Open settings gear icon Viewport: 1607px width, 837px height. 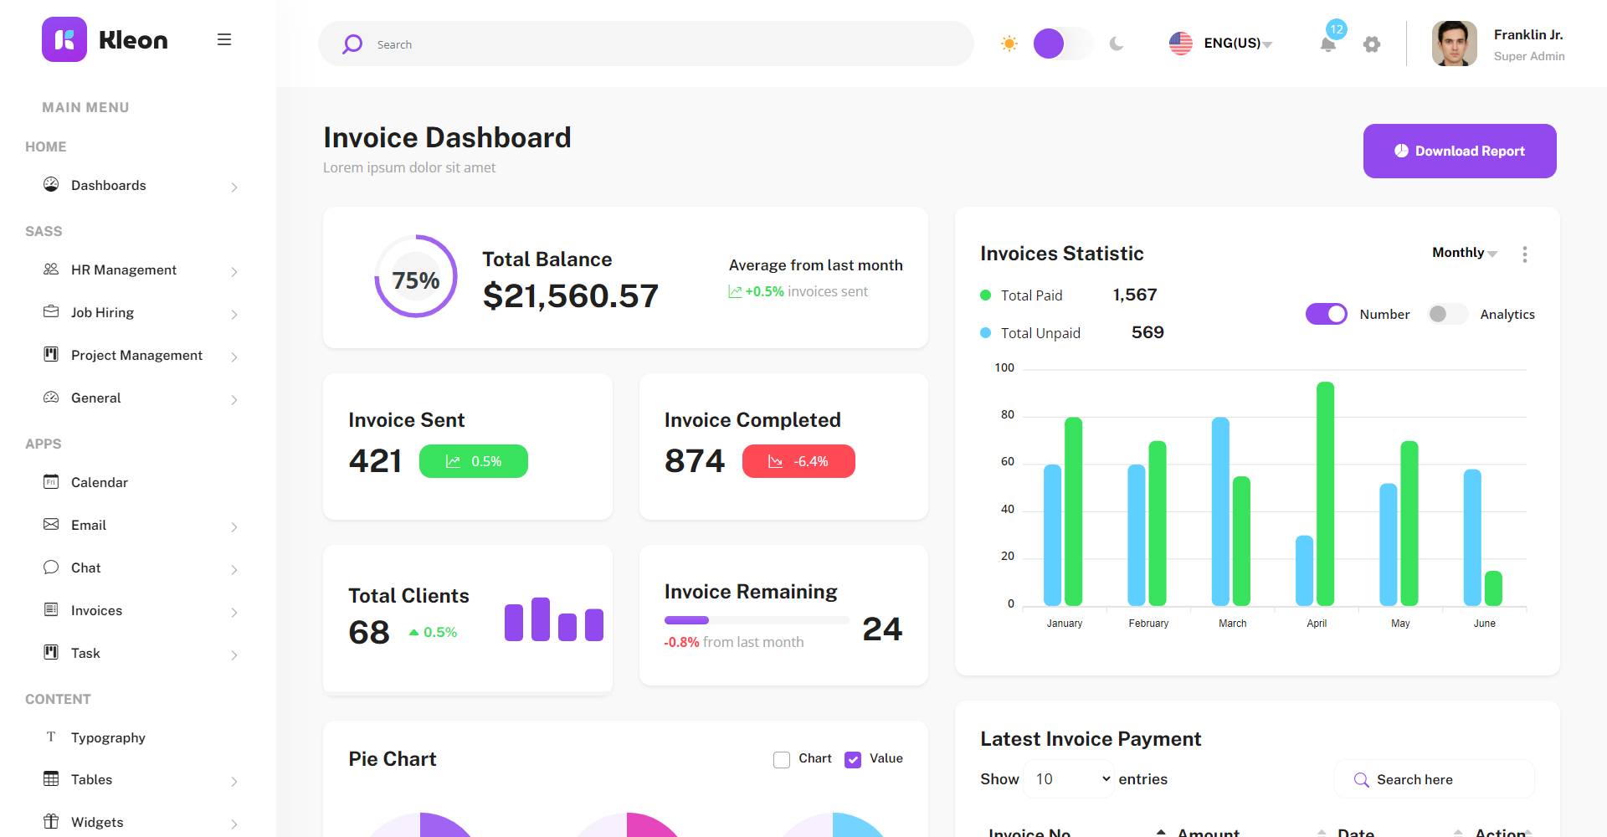1371,44
